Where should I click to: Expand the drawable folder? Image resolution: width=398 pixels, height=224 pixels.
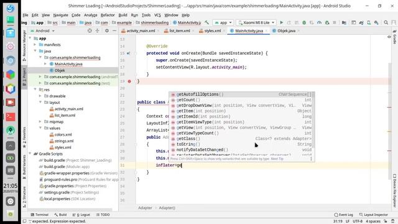pyautogui.click(x=40, y=96)
